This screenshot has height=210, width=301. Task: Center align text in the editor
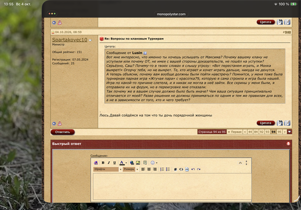point(149,169)
